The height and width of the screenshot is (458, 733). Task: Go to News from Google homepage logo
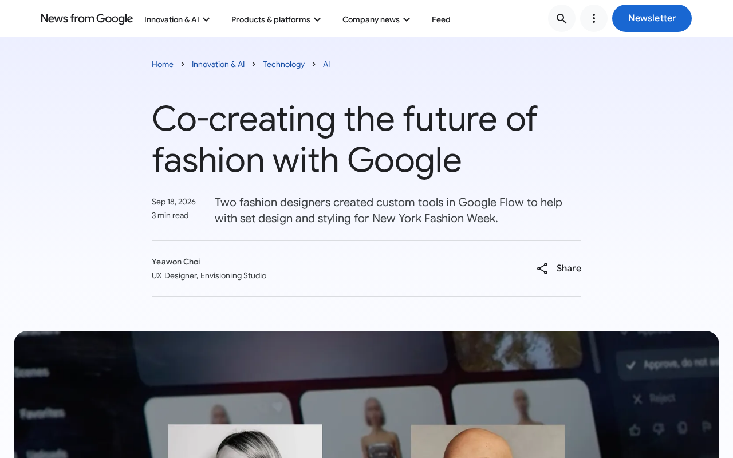tap(87, 19)
